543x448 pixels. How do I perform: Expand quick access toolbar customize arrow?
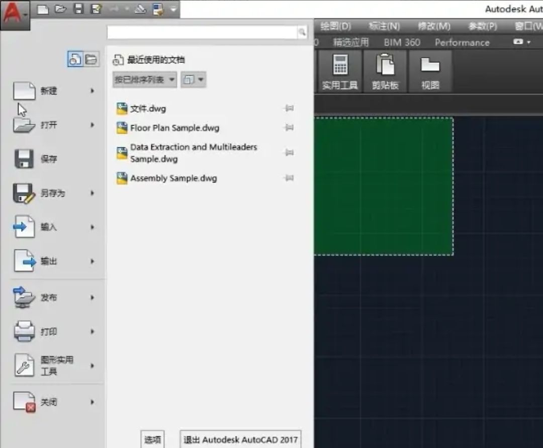pos(173,10)
